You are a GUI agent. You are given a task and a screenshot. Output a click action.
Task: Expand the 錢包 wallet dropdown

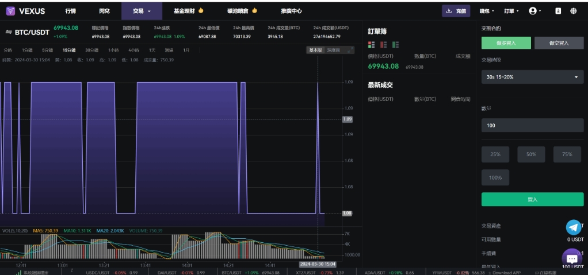pos(487,11)
